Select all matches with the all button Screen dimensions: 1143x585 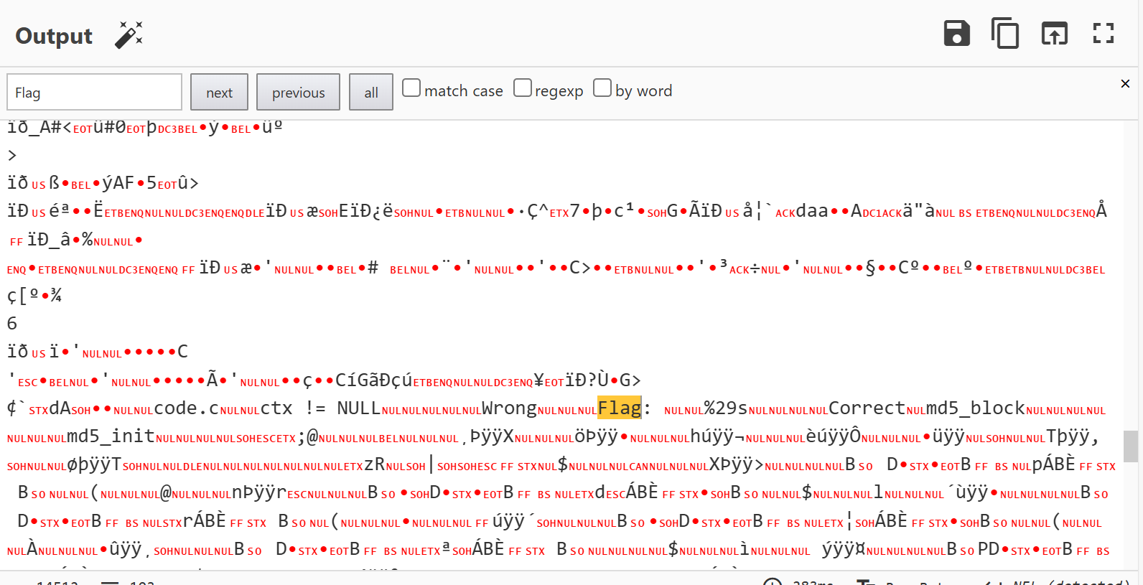(370, 92)
